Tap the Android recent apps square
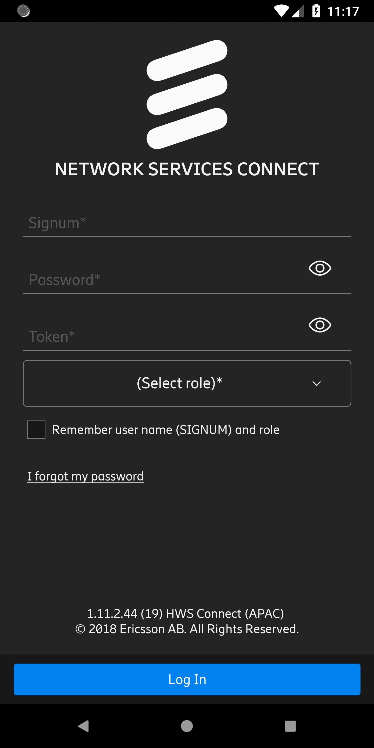 [x=290, y=726]
